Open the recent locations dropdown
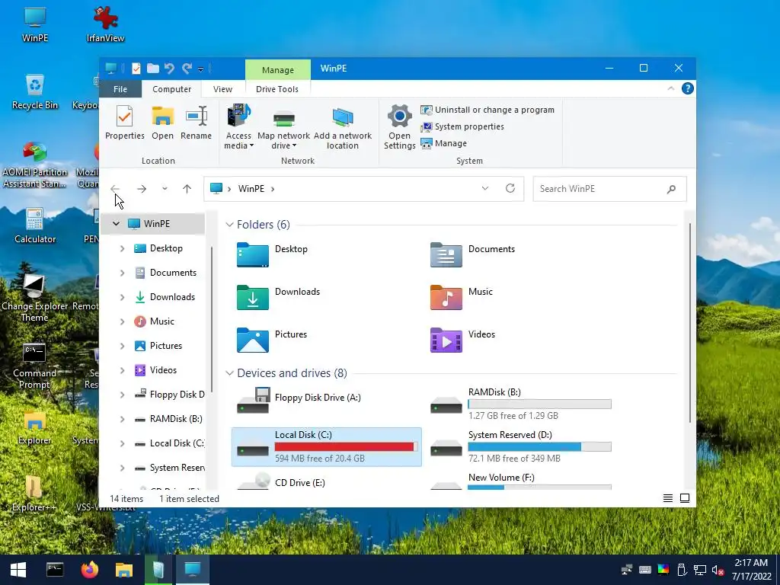This screenshot has width=780, height=585. (165, 189)
